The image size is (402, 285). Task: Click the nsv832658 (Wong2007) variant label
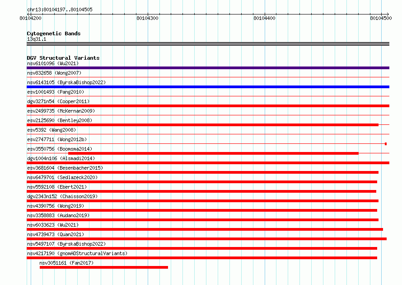(54, 73)
